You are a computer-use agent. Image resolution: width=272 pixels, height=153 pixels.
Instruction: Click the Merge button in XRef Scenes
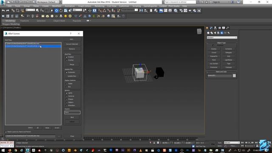[72, 65]
